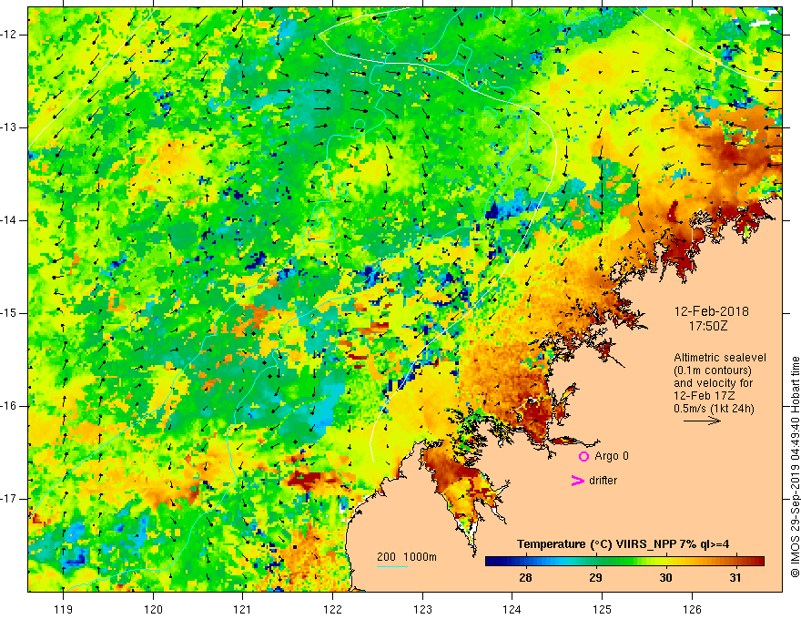Click the Temperature VIIRS_NPP colorbar title
The height and width of the screenshot is (619, 801).
(623, 544)
